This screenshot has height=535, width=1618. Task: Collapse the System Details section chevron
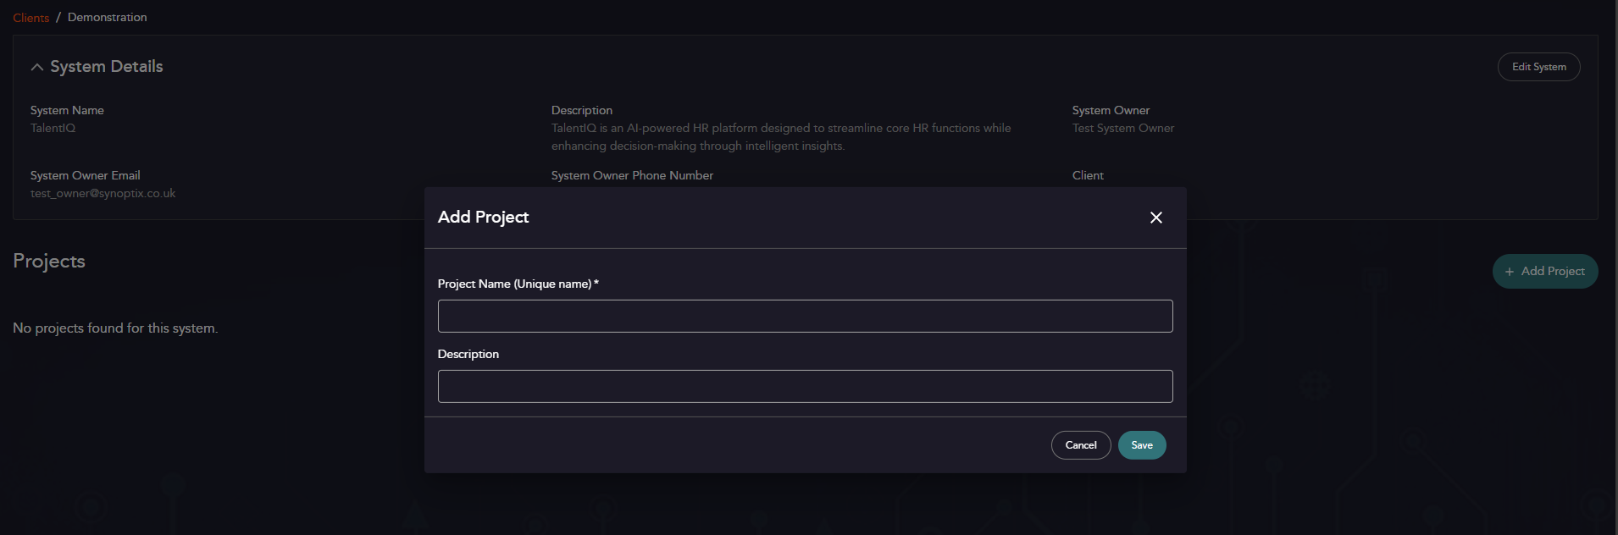[37, 67]
